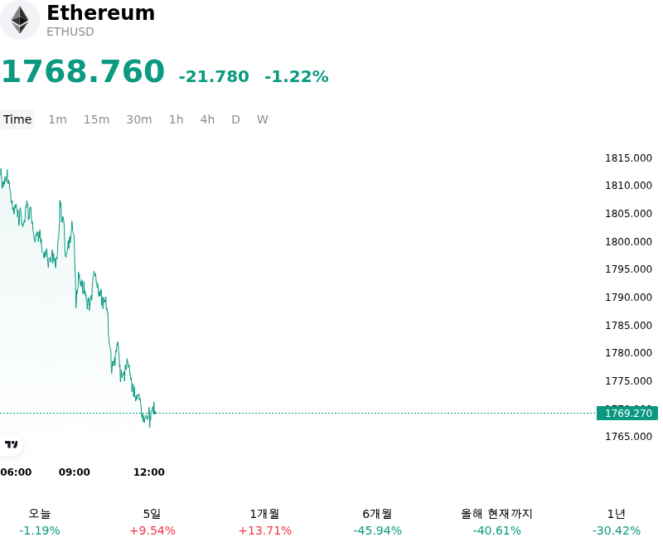Click the Ethereum diamond logo icon
Viewport: 663px width, 547px height.
(x=19, y=20)
